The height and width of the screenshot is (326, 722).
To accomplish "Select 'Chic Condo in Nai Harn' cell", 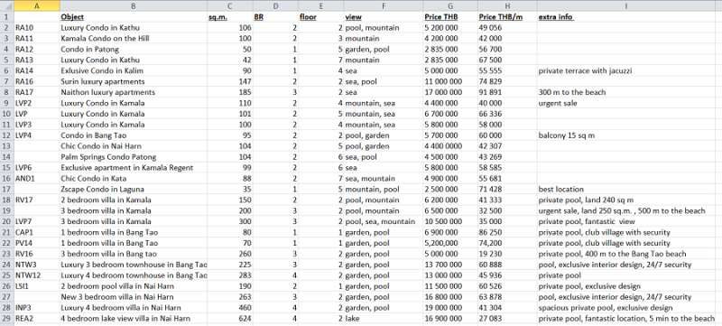I will [x=133, y=146].
